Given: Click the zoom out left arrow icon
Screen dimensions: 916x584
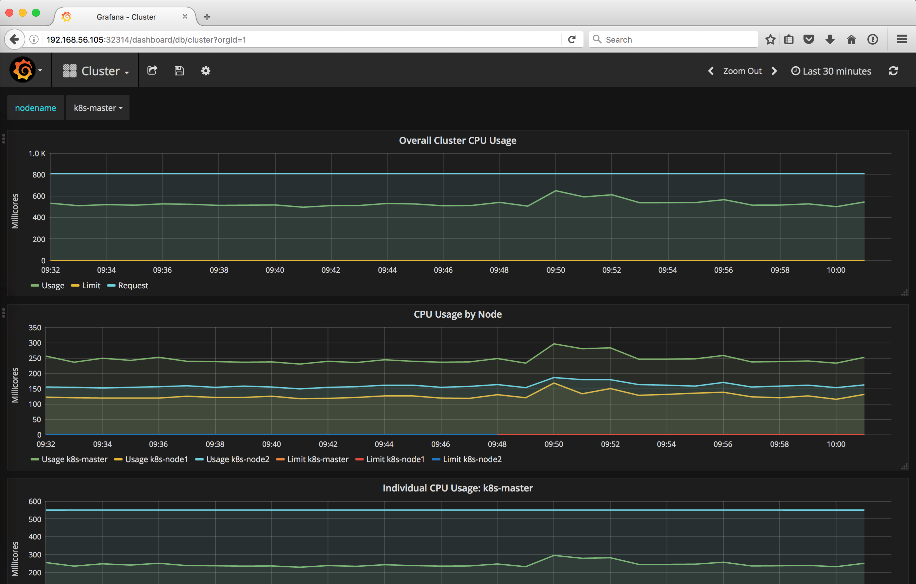Looking at the screenshot, I should 710,71.
